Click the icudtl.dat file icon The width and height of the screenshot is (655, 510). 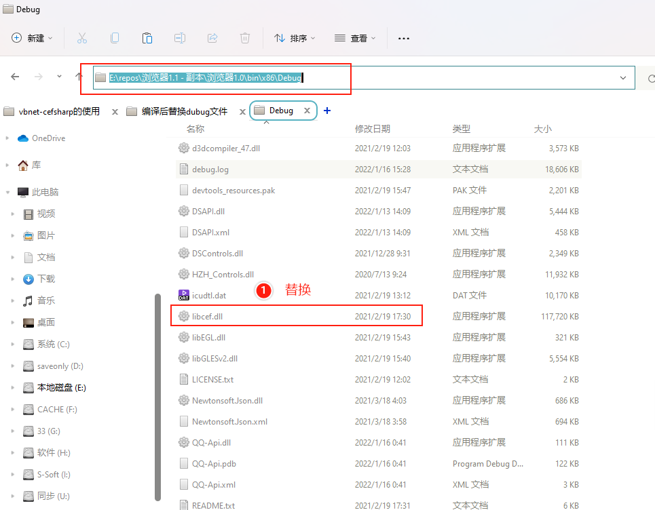[184, 296]
